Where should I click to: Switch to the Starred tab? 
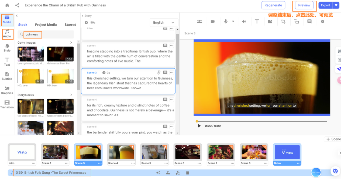click(70, 25)
